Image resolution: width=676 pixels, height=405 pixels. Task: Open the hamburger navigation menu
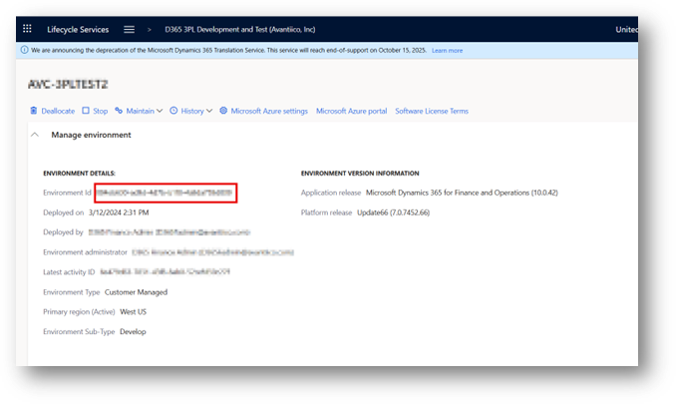129,29
